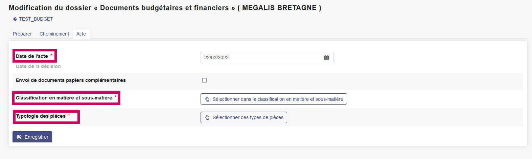Click Sélectionner des types de pièces button
The image size is (532, 159).
(244, 117)
